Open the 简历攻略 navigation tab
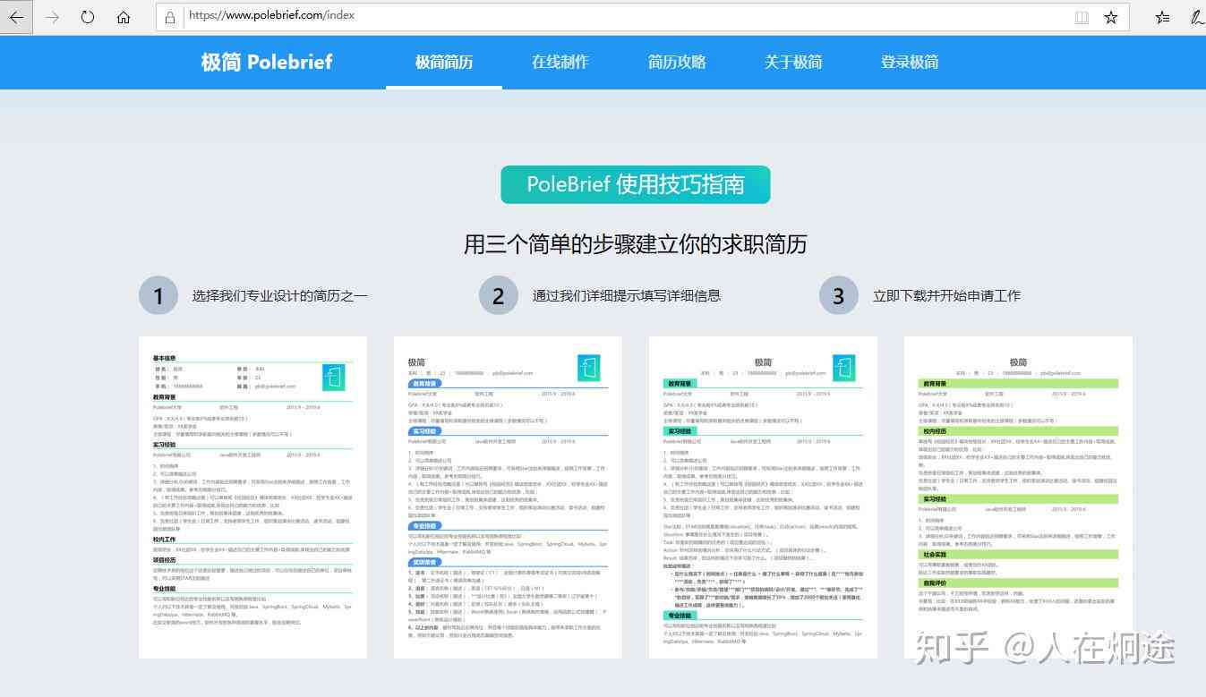Screen dimensions: 1206x697 click(x=677, y=62)
